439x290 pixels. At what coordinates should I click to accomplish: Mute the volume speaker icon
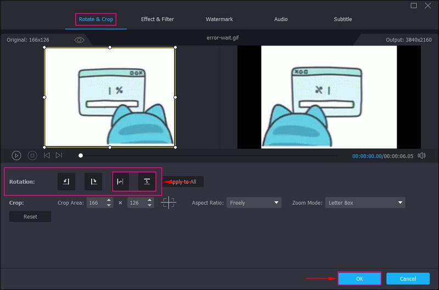(421, 156)
